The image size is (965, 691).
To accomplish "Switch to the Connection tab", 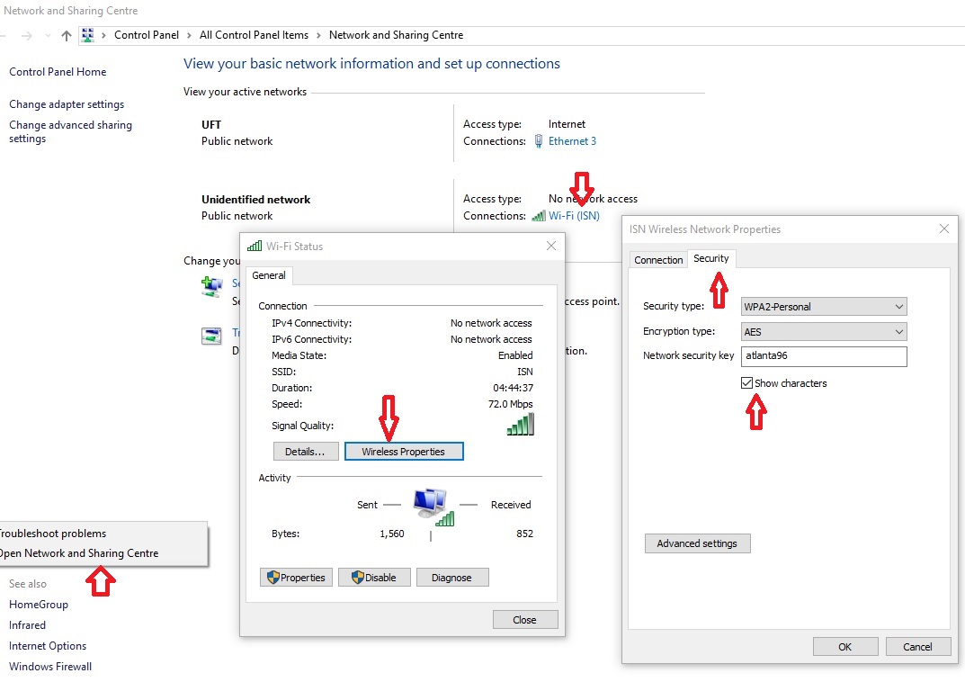I will [x=657, y=259].
